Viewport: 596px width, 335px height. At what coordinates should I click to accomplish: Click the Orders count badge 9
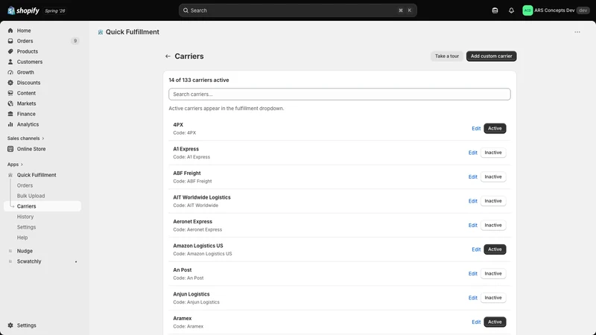pos(75,41)
